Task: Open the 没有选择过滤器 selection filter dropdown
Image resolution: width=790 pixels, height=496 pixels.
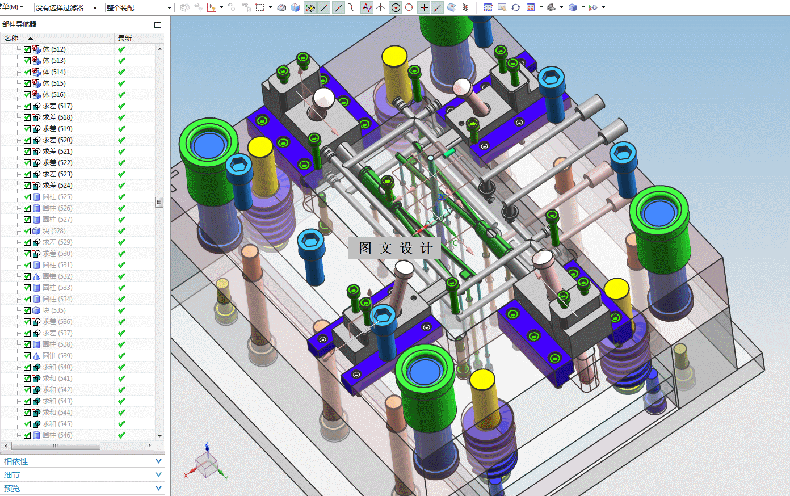Action: (67, 7)
